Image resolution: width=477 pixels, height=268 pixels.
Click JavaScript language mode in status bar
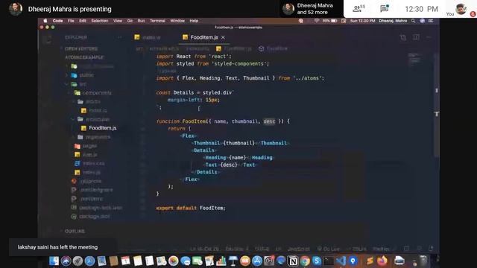pyautogui.click(x=298, y=249)
